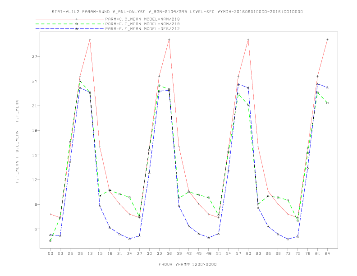Click the plus marker on red legend line

pyautogui.click(x=77, y=19)
